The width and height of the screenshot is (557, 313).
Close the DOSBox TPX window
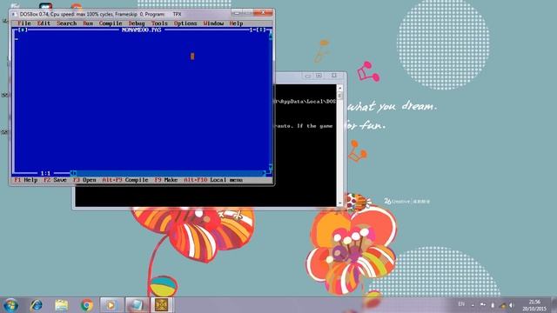coord(263,13)
